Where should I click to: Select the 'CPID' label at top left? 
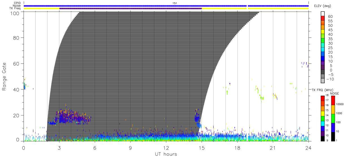pyautogui.click(x=17, y=3)
